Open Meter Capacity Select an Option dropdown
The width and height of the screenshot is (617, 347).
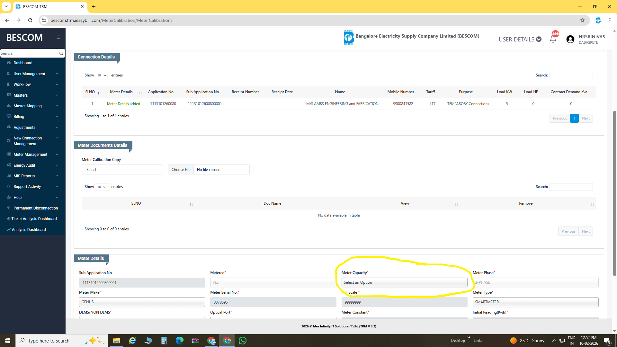click(404, 282)
